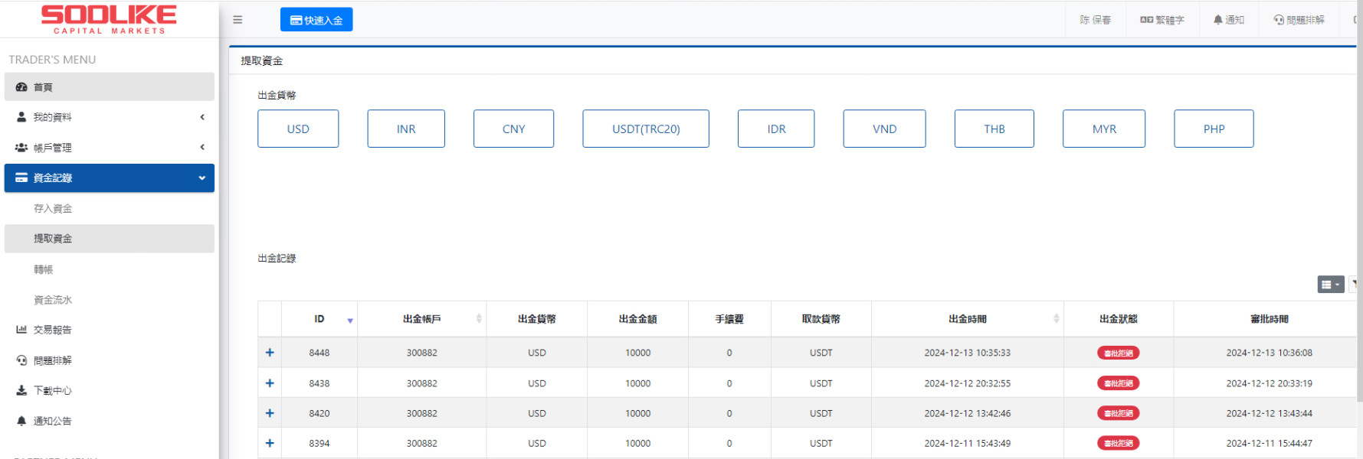The width and height of the screenshot is (1363, 459).
Task: Click the 首頁 dashboard menu item
Action: click(x=109, y=87)
